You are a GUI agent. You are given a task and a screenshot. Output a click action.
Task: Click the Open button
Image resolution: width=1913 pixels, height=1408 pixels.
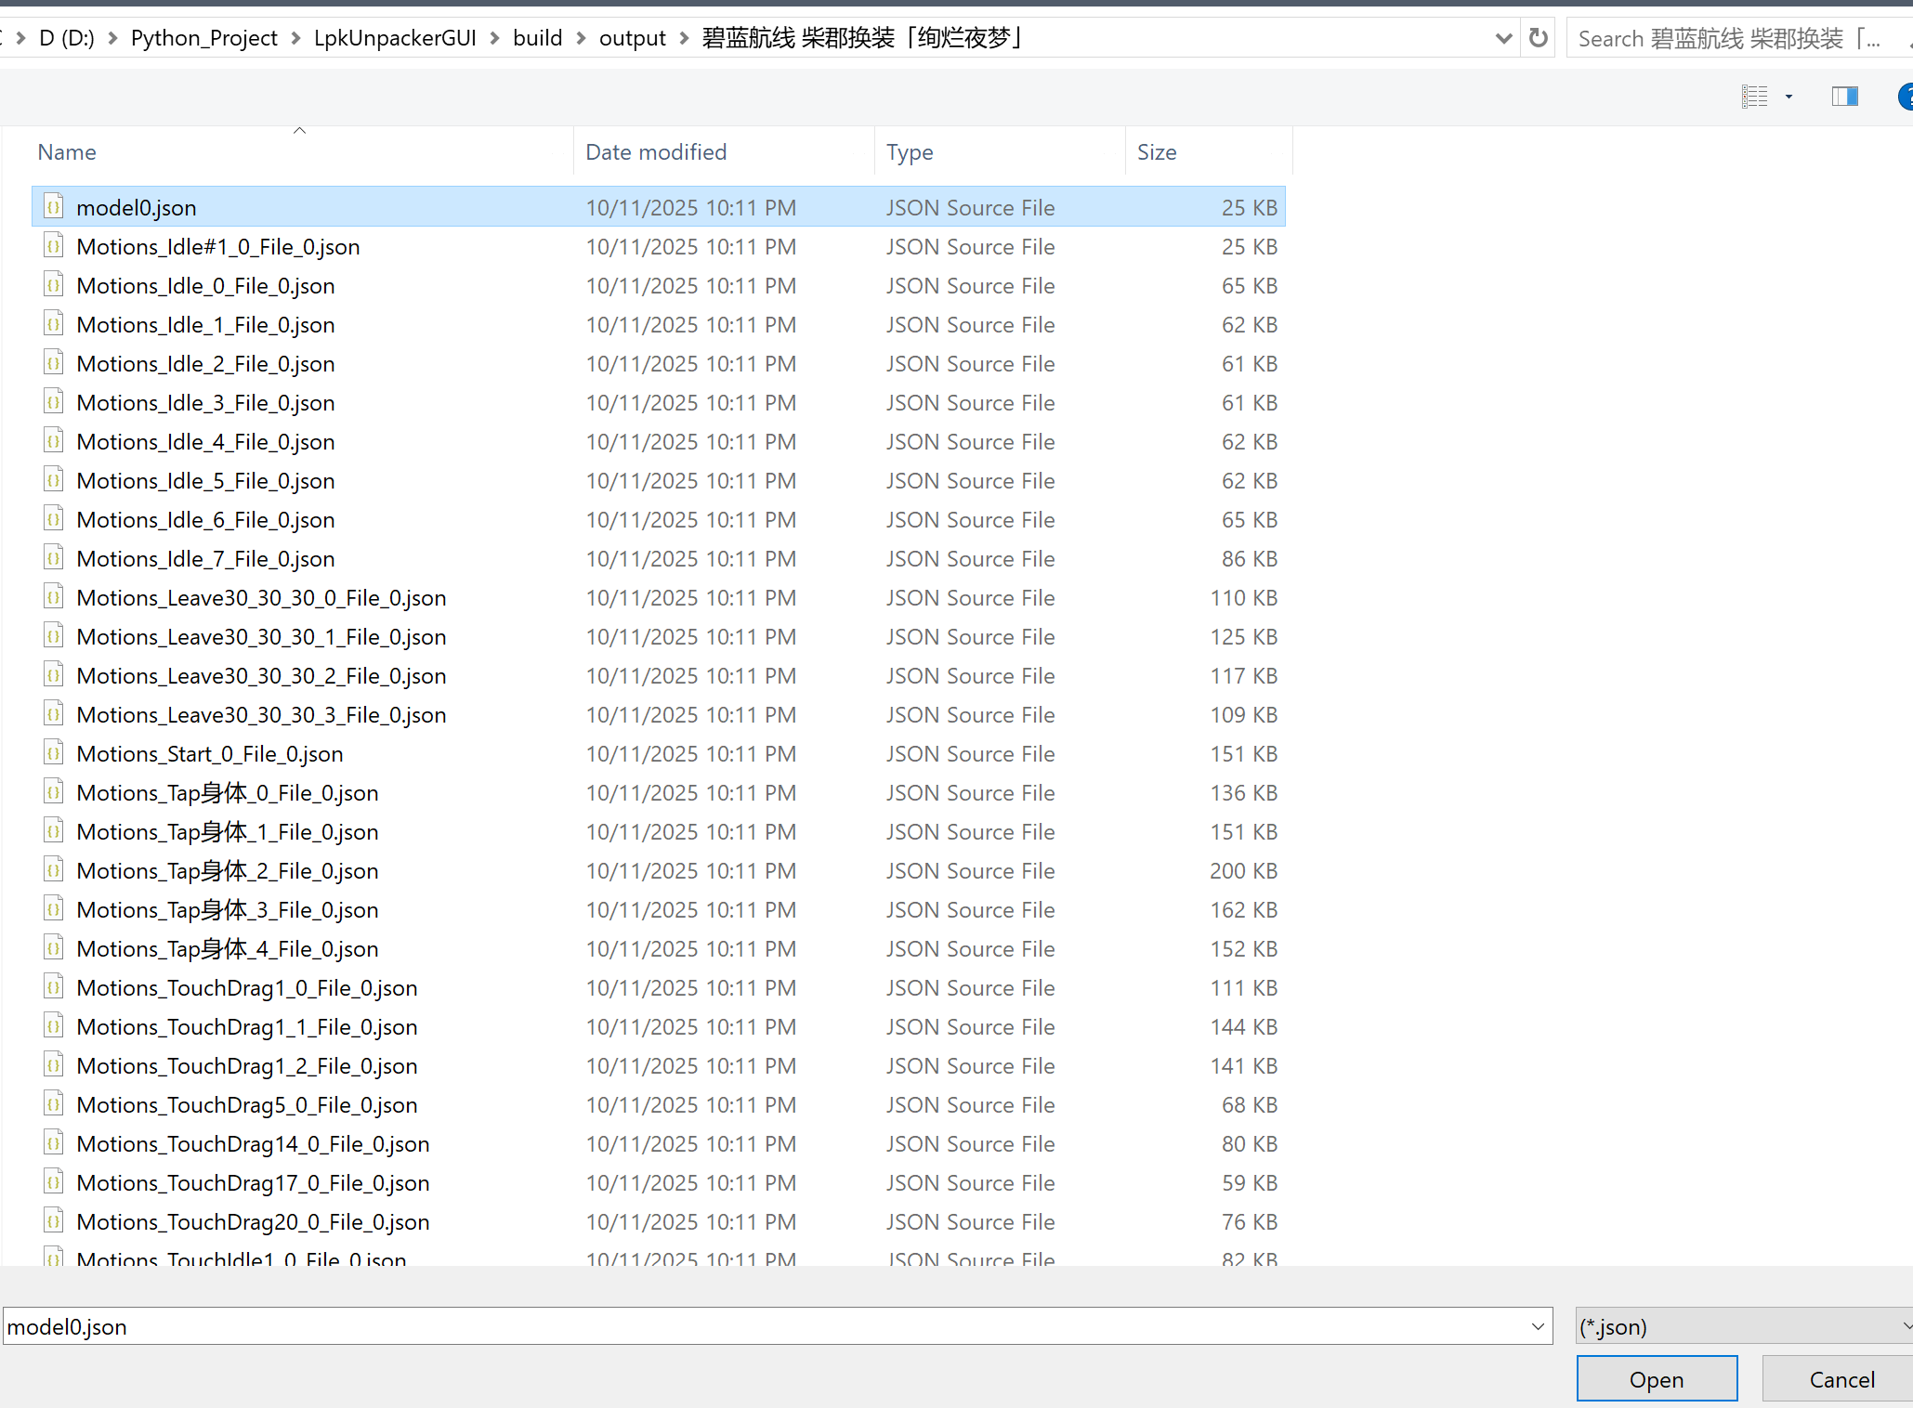1657,1379
